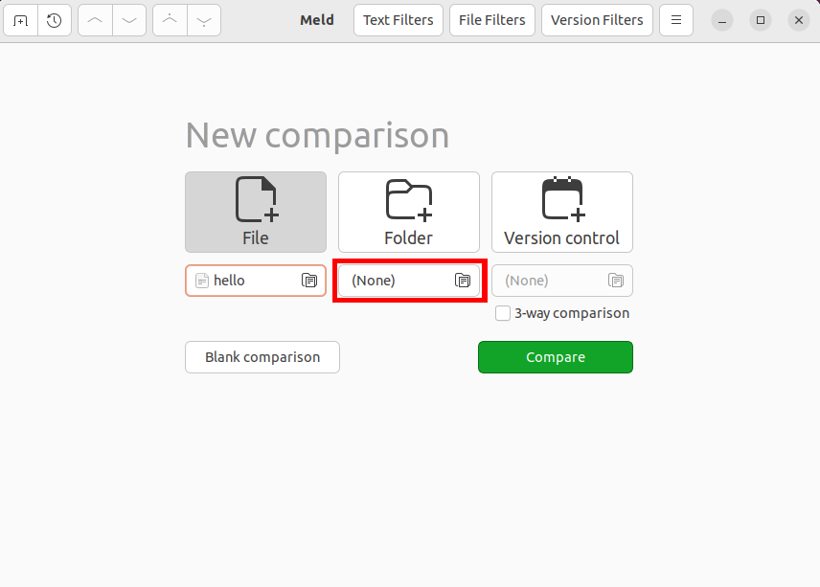Go to the previous change
The width and height of the screenshot is (820, 587).
[95, 20]
